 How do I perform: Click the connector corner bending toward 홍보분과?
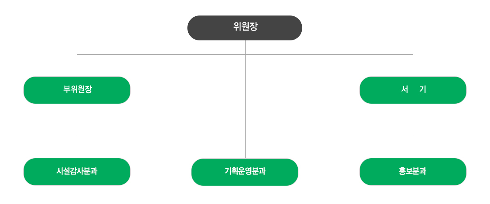(413, 136)
